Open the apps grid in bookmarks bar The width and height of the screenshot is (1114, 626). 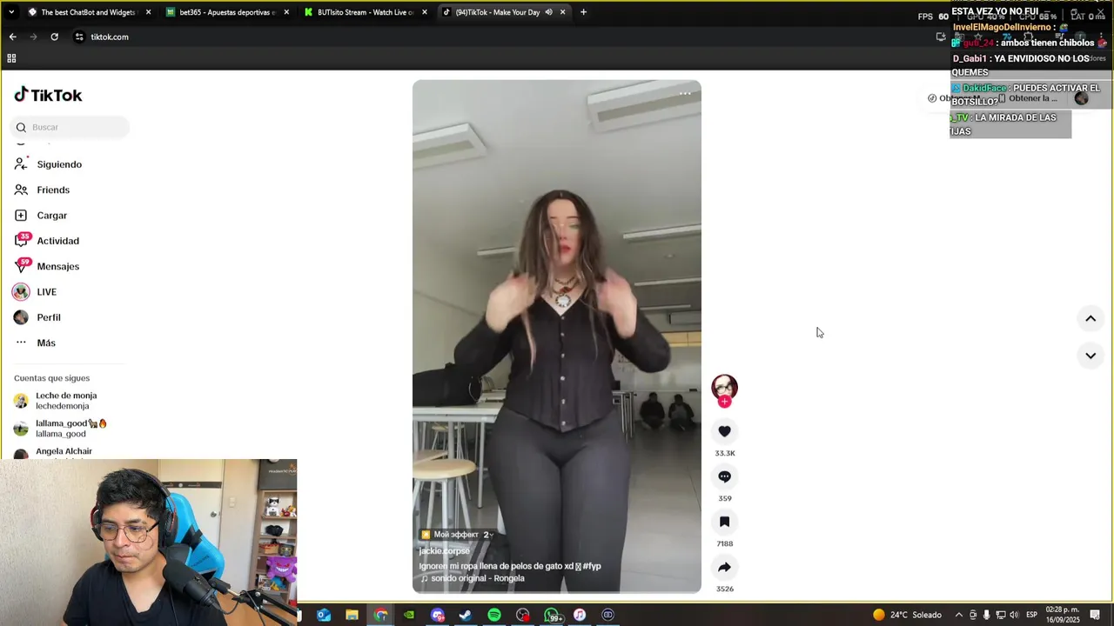click(11, 58)
